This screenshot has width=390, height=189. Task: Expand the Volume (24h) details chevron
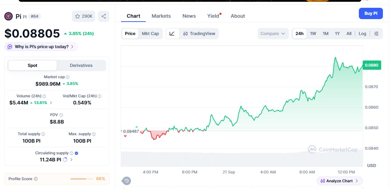pyautogui.click(x=51, y=103)
